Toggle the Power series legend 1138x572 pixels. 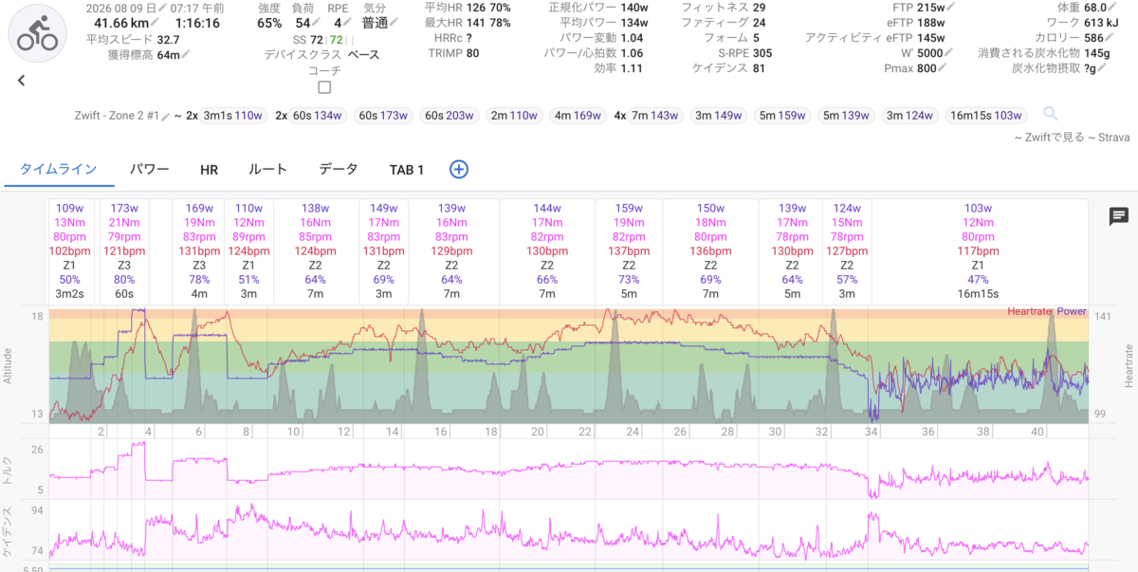(1072, 311)
